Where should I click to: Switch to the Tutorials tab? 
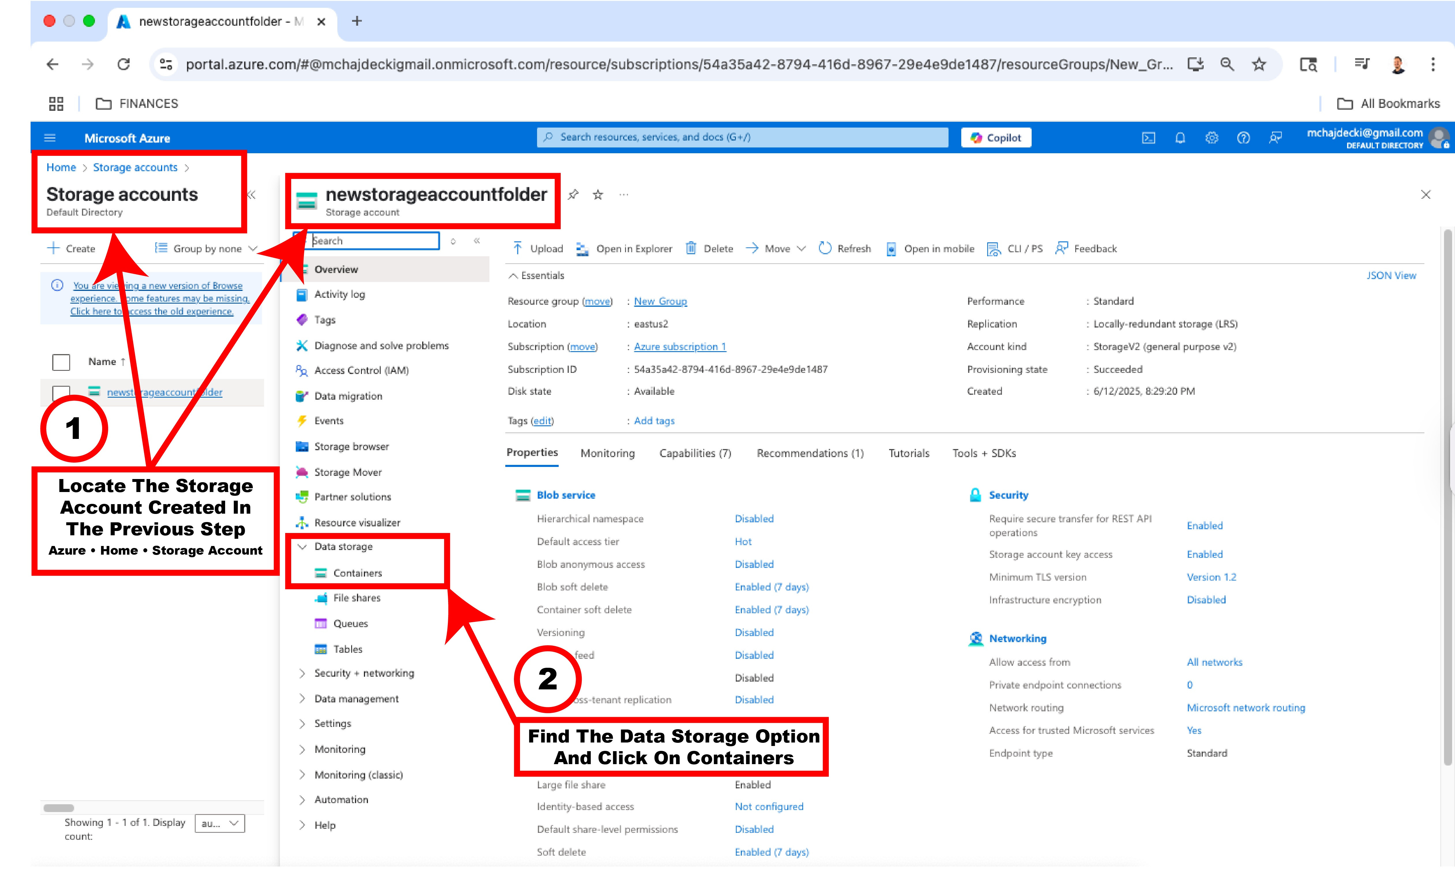click(x=909, y=454)
